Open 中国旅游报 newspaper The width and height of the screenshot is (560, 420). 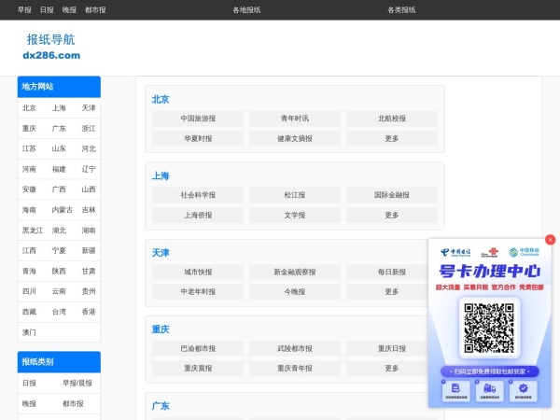coord(198,119)
